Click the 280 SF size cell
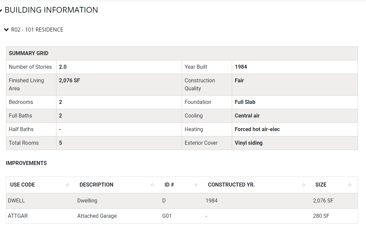The width and height of the screenshot is (366, 234). tap(321, 216)
